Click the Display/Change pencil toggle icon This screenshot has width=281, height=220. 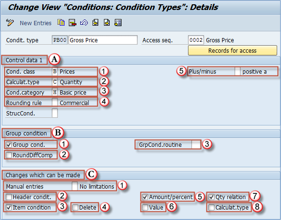point(9,23)
